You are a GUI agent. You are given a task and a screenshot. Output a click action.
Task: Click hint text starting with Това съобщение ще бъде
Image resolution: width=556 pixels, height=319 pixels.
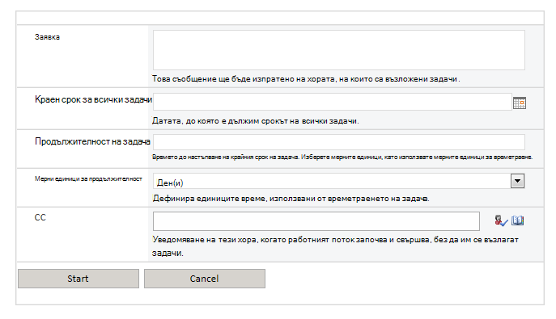[306, 79]
